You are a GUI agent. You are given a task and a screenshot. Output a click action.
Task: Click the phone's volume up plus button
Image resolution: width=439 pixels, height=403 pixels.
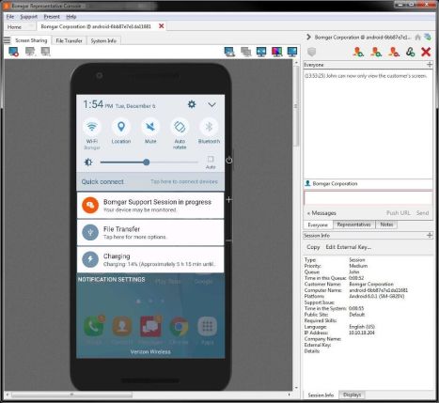(229, 199)
